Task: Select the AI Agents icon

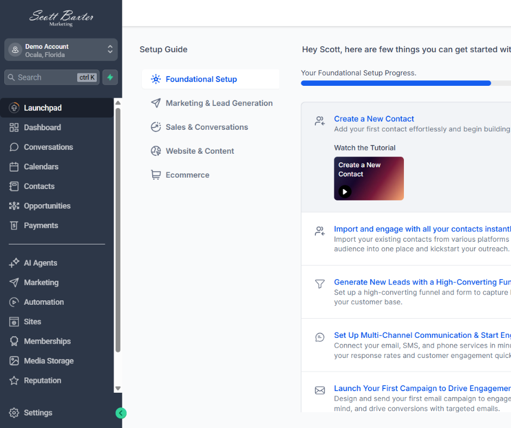Action: [x=14, y=262]
